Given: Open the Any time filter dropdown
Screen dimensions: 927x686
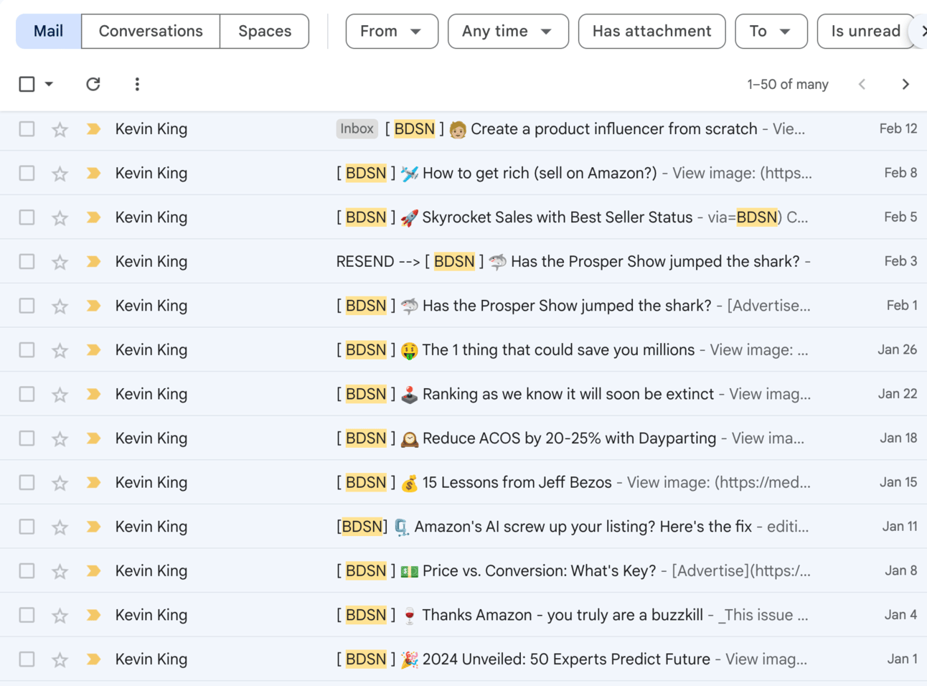Looking at the screenshot, I should pyautogui.click(x=508, y=32).
